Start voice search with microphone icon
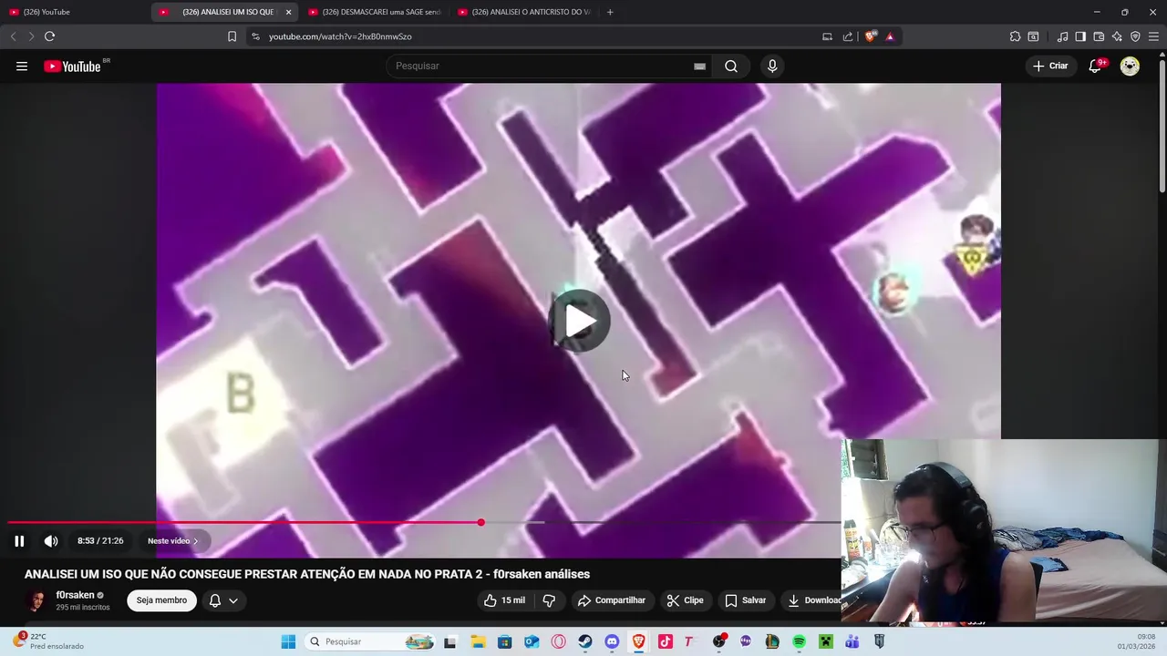This screenshot has height=656, width=1167. (772, 66)
